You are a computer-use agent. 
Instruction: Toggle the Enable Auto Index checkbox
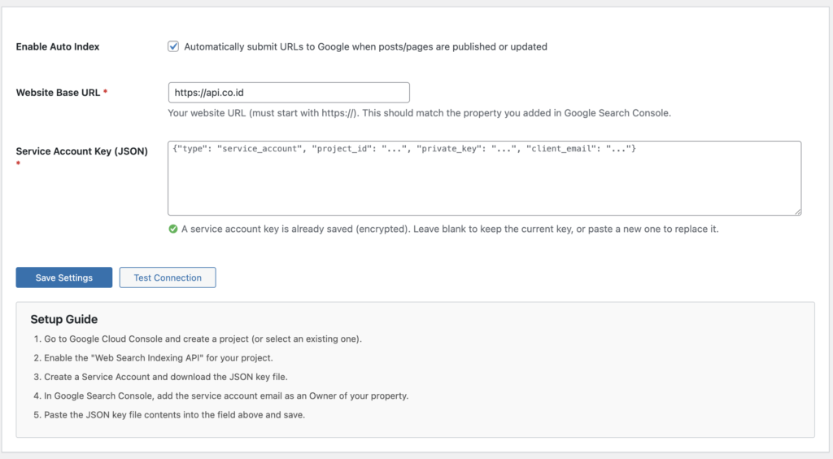coord(173,46)
